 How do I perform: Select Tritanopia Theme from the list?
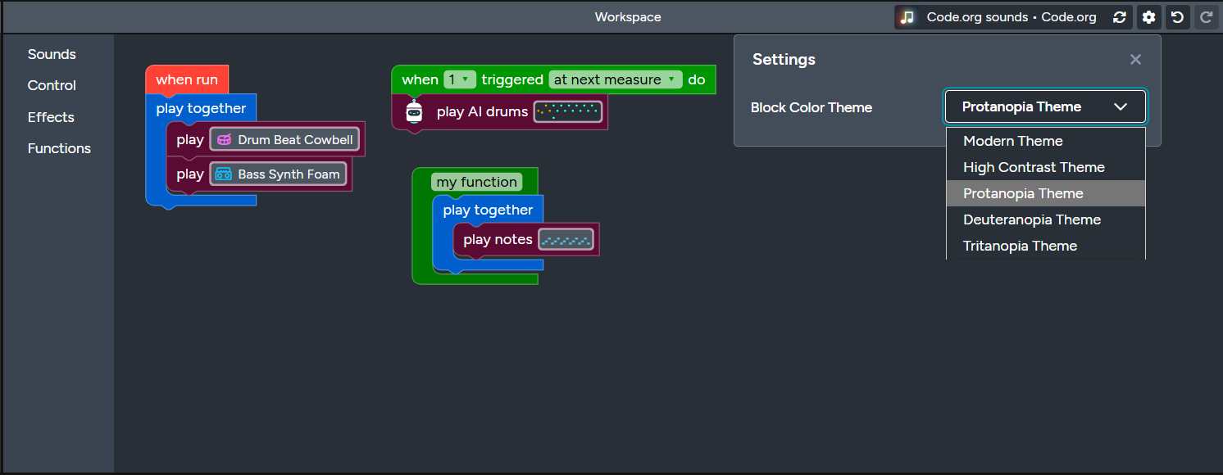(1020, 246)
